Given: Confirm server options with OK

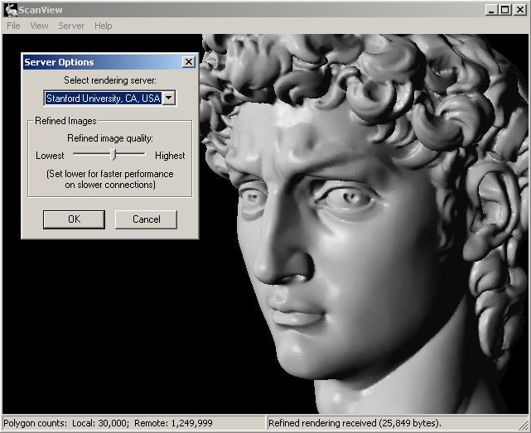Looking at the screenshot, I should tap(74, 219).
